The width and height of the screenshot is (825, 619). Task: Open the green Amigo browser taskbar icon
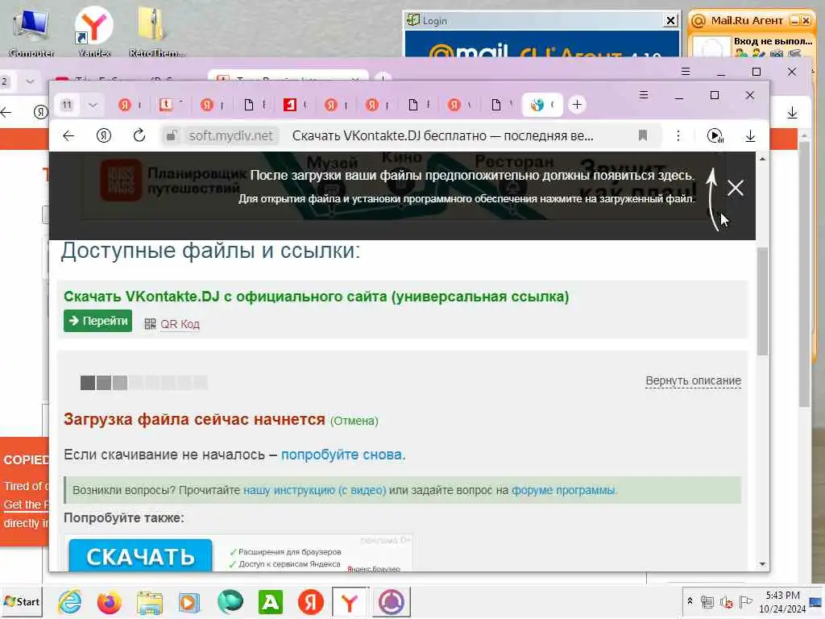(x=271, y=602)
